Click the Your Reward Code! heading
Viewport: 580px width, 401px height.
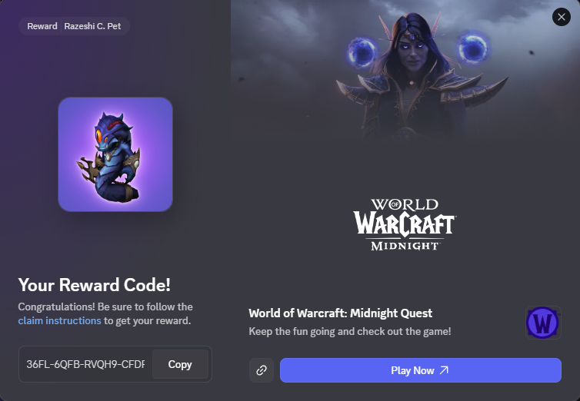95,285
